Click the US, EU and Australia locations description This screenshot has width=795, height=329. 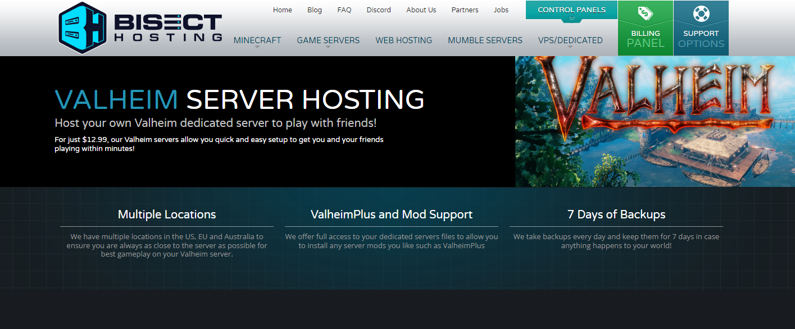[x=167, y=245]
